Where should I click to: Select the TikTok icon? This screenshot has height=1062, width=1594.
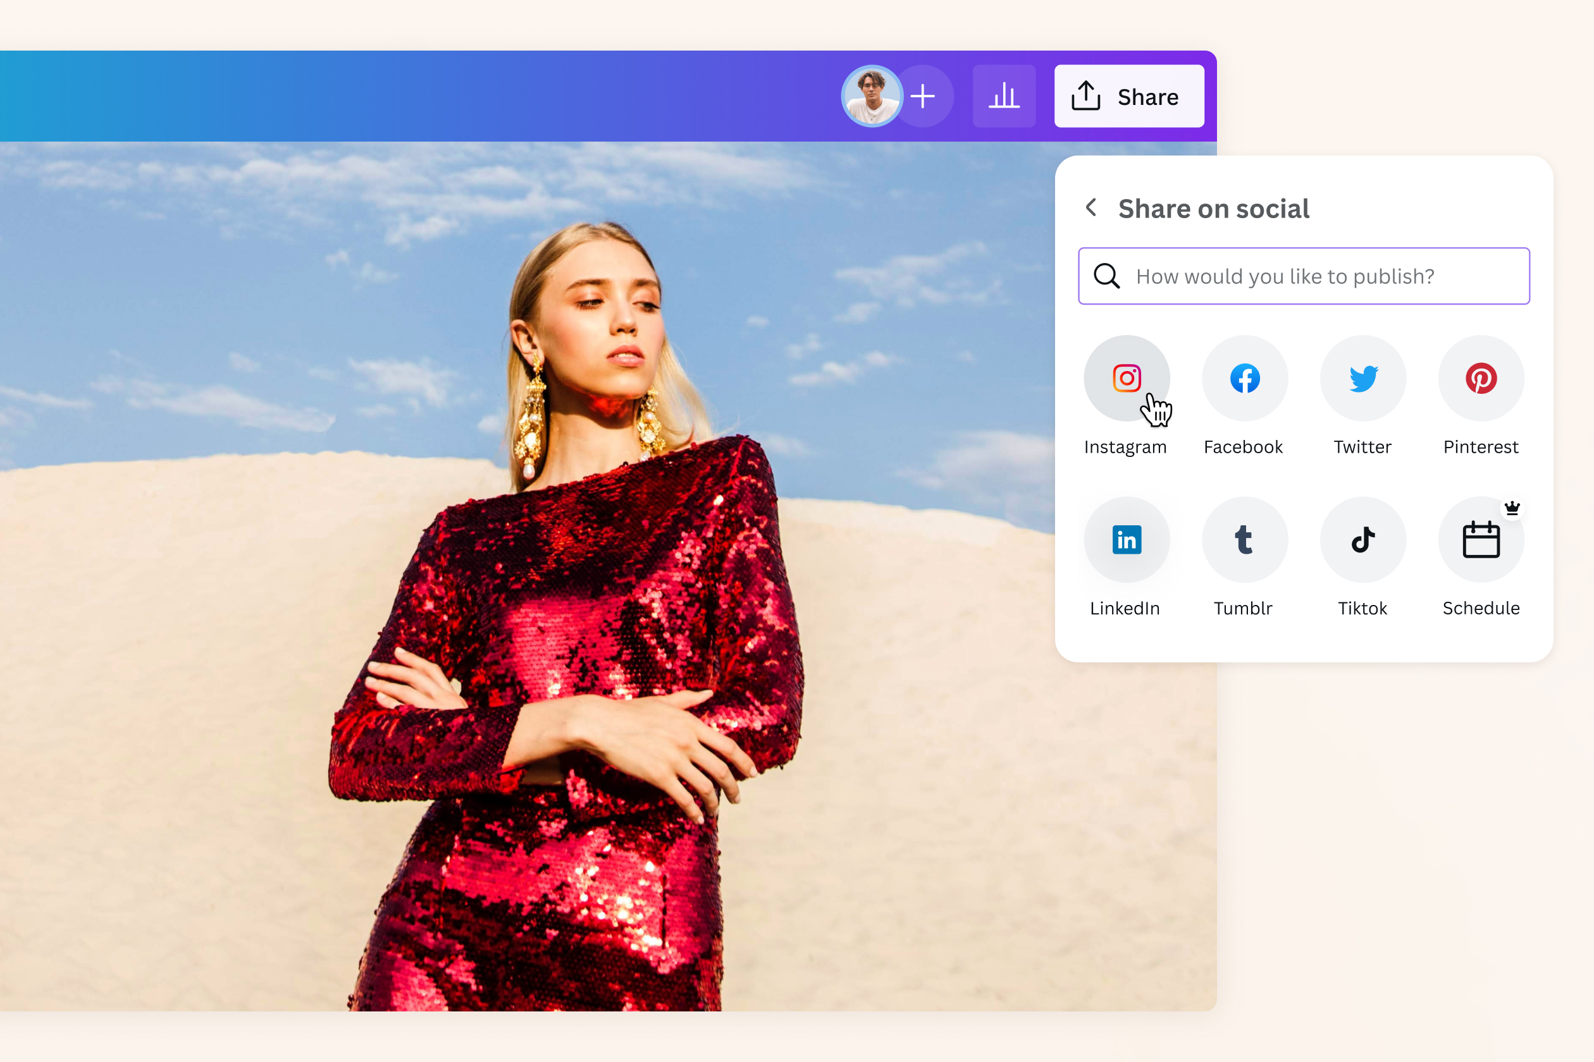1362,539
